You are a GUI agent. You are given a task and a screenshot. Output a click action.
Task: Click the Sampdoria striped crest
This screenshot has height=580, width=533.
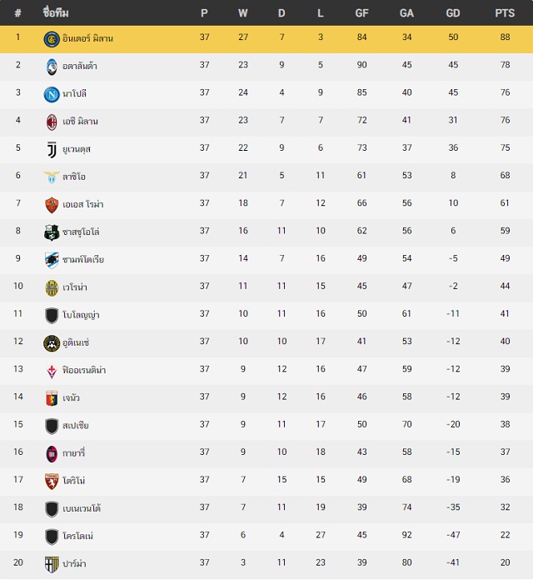[52, 260]
